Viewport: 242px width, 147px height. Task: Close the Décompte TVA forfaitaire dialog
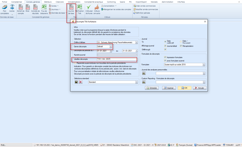(x=205, y=22)
